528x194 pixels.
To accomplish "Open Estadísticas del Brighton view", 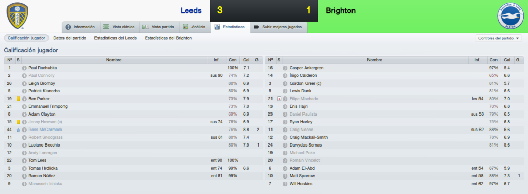I will (x=168, y=38).
